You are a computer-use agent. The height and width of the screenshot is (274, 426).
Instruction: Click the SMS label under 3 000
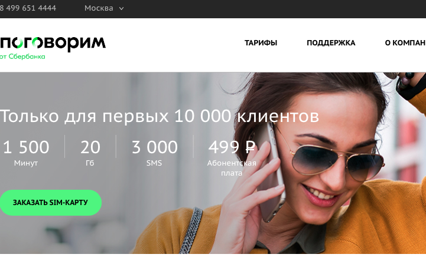coord(154,163)
